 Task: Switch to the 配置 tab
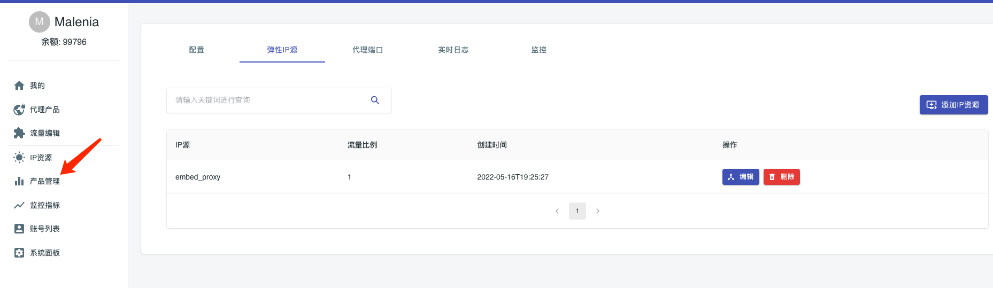[x=197, y=50]
